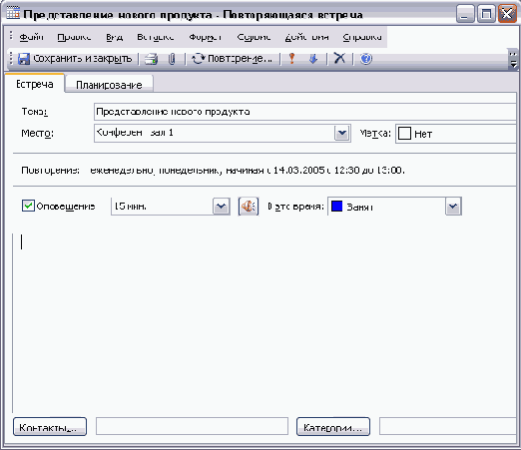The height and width of the screenshot is (450, 521).
Task: Click the Save and Close floppy icon
Action: [24, 59]
